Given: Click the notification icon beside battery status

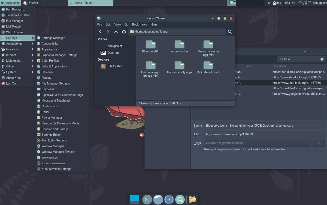Looking at the screenshot, I should (293, 3).
